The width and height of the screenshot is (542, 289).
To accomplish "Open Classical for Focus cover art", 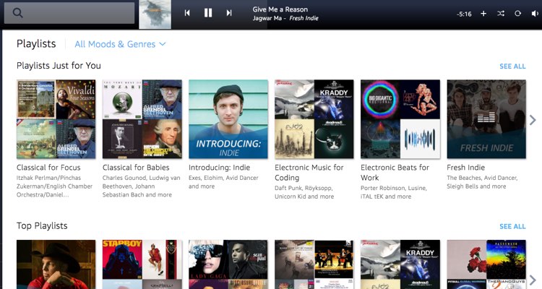I will tap(56, 119).
